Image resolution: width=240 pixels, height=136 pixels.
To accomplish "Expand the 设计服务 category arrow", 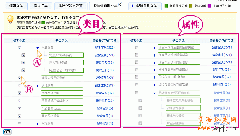I will (38, 86).
